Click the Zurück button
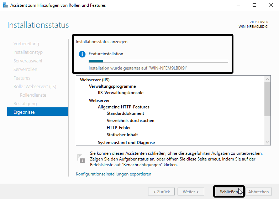This screenshot has width=279, height=199. [162, 192]
